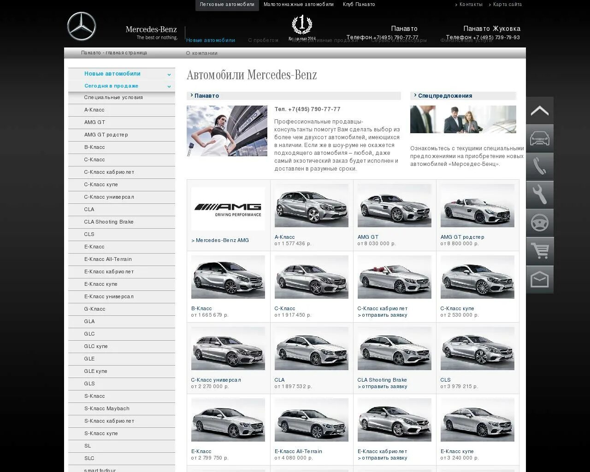
Task: Switch to Легковые автомобили tab
Action: (x=227, y=5)
